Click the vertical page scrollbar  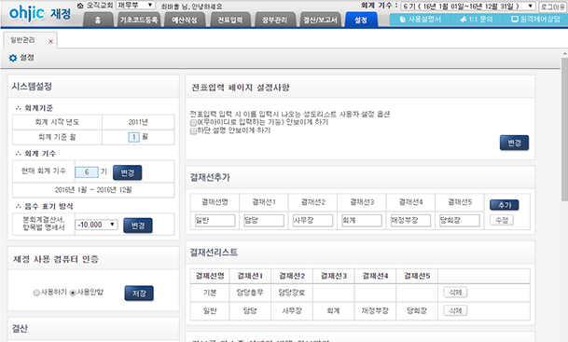pyautogui.click(x=564, y=129)
